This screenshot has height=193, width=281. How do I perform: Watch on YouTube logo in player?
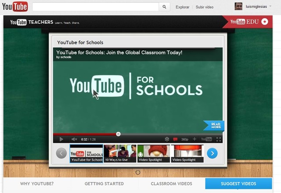pos(206,139)
